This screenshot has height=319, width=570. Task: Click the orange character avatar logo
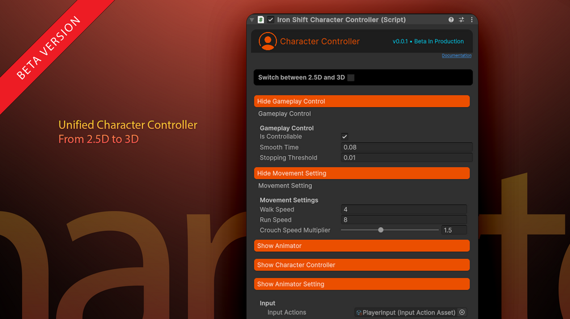pyautogui.click(x=268, y=41)
